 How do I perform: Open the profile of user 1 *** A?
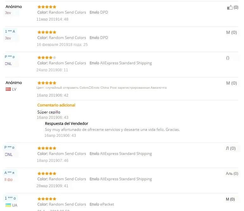pyautogui.click(x=10, y=31)
